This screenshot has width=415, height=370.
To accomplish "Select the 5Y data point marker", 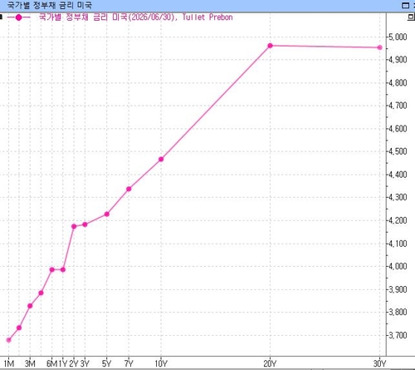I will pos(107,214).
